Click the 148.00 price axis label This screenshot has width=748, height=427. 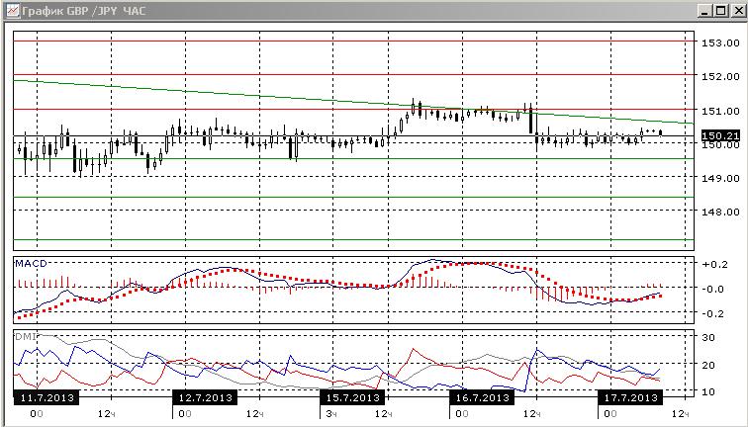click(720, 212)
